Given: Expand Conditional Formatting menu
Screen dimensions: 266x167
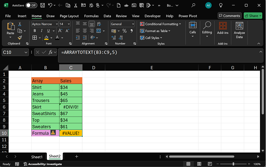Looking at the screenshot, I should [160, 24].
